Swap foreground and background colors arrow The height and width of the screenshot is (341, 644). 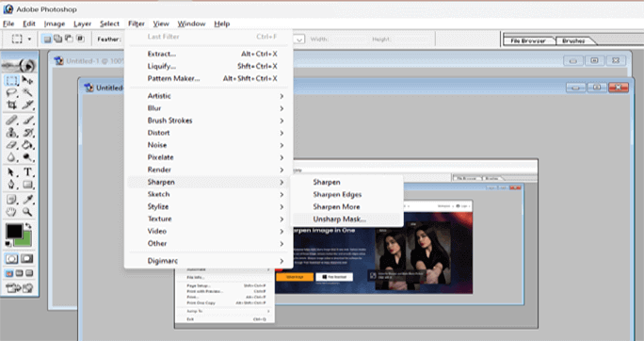point(28,226)
